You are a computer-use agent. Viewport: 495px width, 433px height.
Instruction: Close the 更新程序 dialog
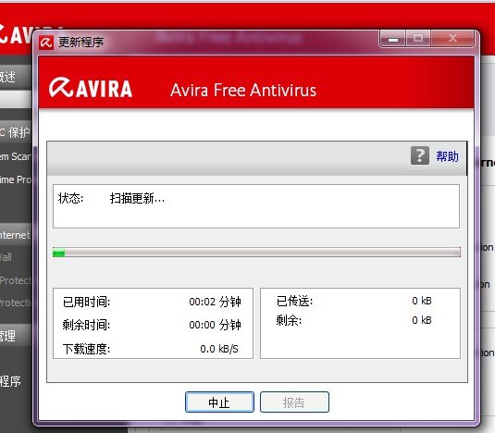[452, 39]
